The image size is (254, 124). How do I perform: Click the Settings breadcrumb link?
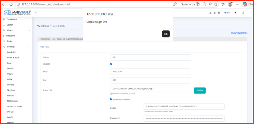click(45, 26)
